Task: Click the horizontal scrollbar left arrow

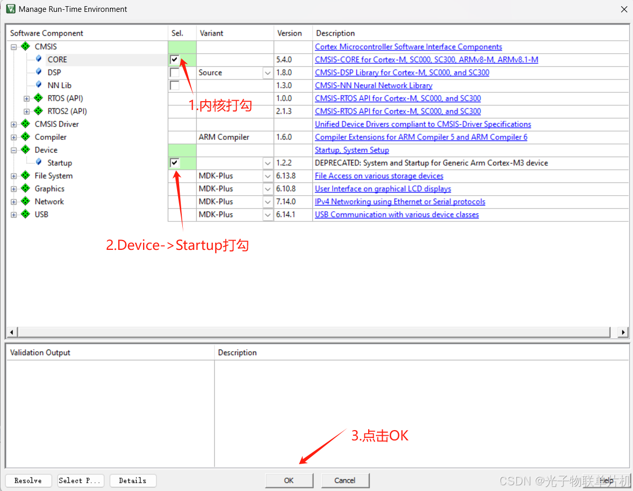Action: (x=12, y=332)
